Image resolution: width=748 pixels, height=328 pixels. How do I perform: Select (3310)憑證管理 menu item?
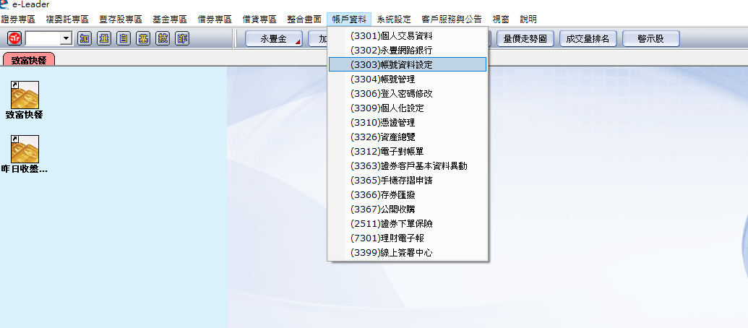(408, 123)
